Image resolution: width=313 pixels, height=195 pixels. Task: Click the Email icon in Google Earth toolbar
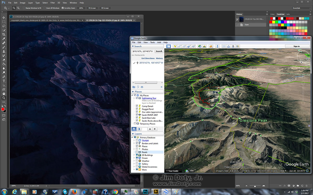(224, 46)
